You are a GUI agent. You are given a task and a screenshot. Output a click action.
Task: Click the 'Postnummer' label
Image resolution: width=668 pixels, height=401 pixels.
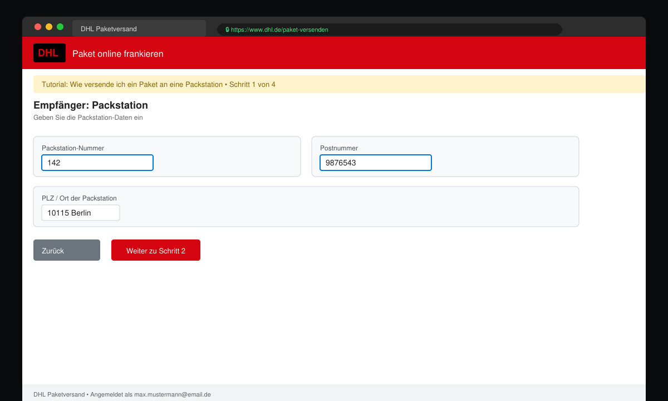pyautogui.click(x=339, y=148)
